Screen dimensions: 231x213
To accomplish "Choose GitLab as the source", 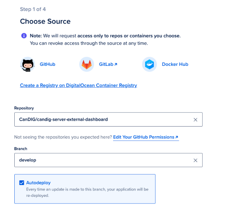I will (106, 64).
